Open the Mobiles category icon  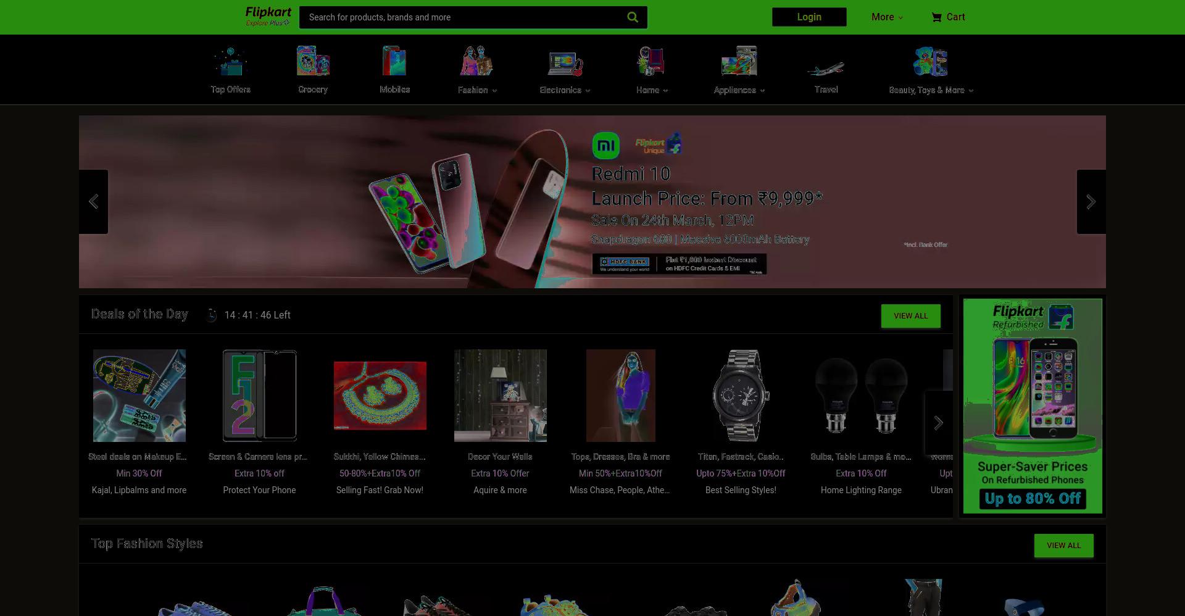click(394, 61)
